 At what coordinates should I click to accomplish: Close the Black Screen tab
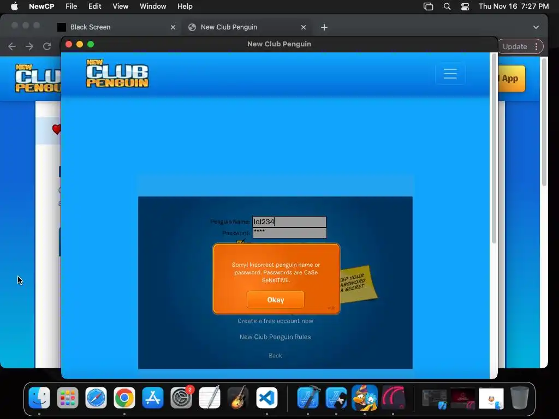(173, 27)
